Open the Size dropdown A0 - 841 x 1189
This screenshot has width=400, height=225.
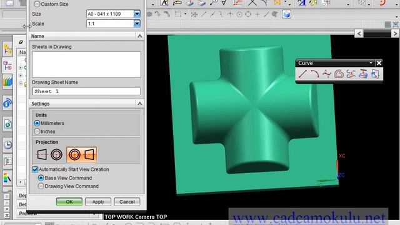pyautogui.click(x=137, y=14)
